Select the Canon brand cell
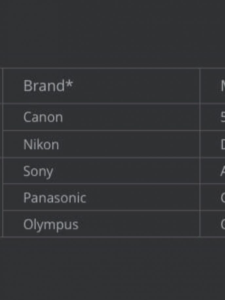The width and height of the screenshot is (225, 300). 43,117
